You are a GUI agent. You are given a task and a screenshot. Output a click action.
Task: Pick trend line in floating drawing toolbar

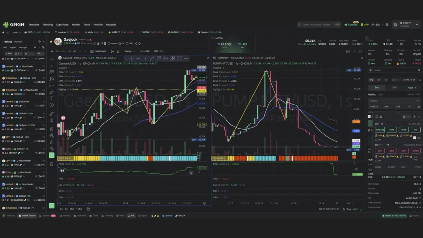pyautogui.click(x=152, y=59)
